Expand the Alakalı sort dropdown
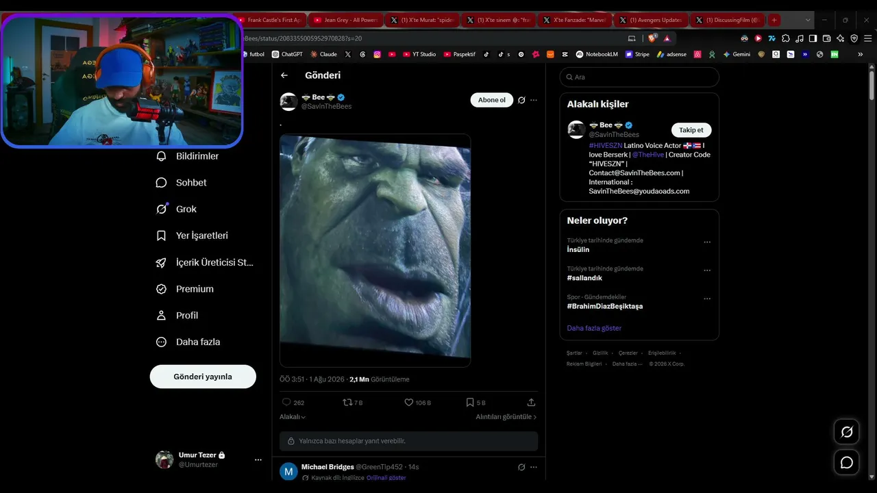Image resolution: width=877 pixels, height=493 pixels. click(x=293, y=417)
